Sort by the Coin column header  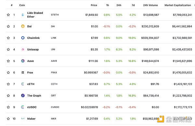(x=22, y=5)
